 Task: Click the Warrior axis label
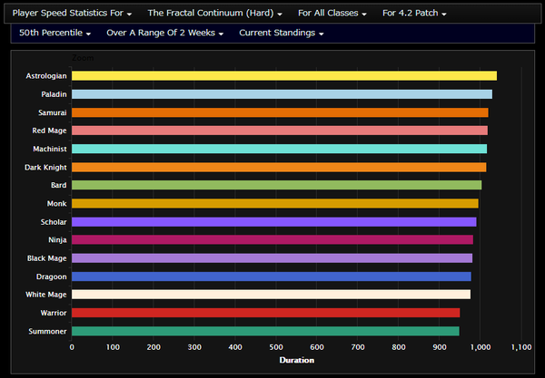[x=54, y=313]
